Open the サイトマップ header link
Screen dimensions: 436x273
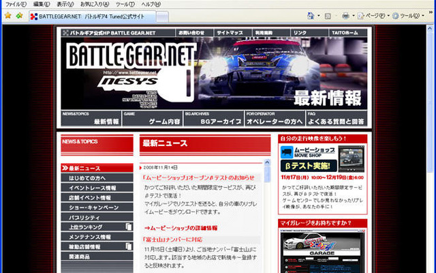tap(233, 33)
